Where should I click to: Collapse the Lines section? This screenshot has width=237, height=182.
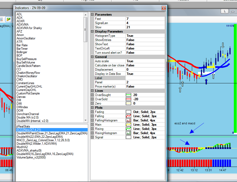coord(92,91)
